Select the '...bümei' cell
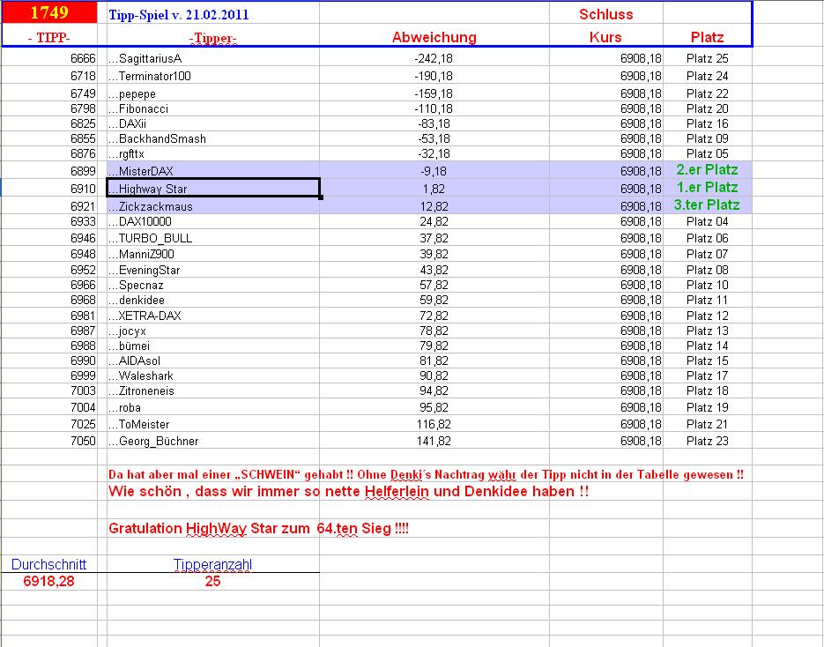Image resolution: width=824 pixels, height=647 pixels. tap(213, 346)
